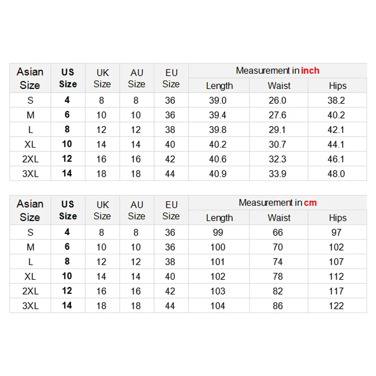Click the 30.7 waist measurement
376x376 pixels.
pos(277,145)
